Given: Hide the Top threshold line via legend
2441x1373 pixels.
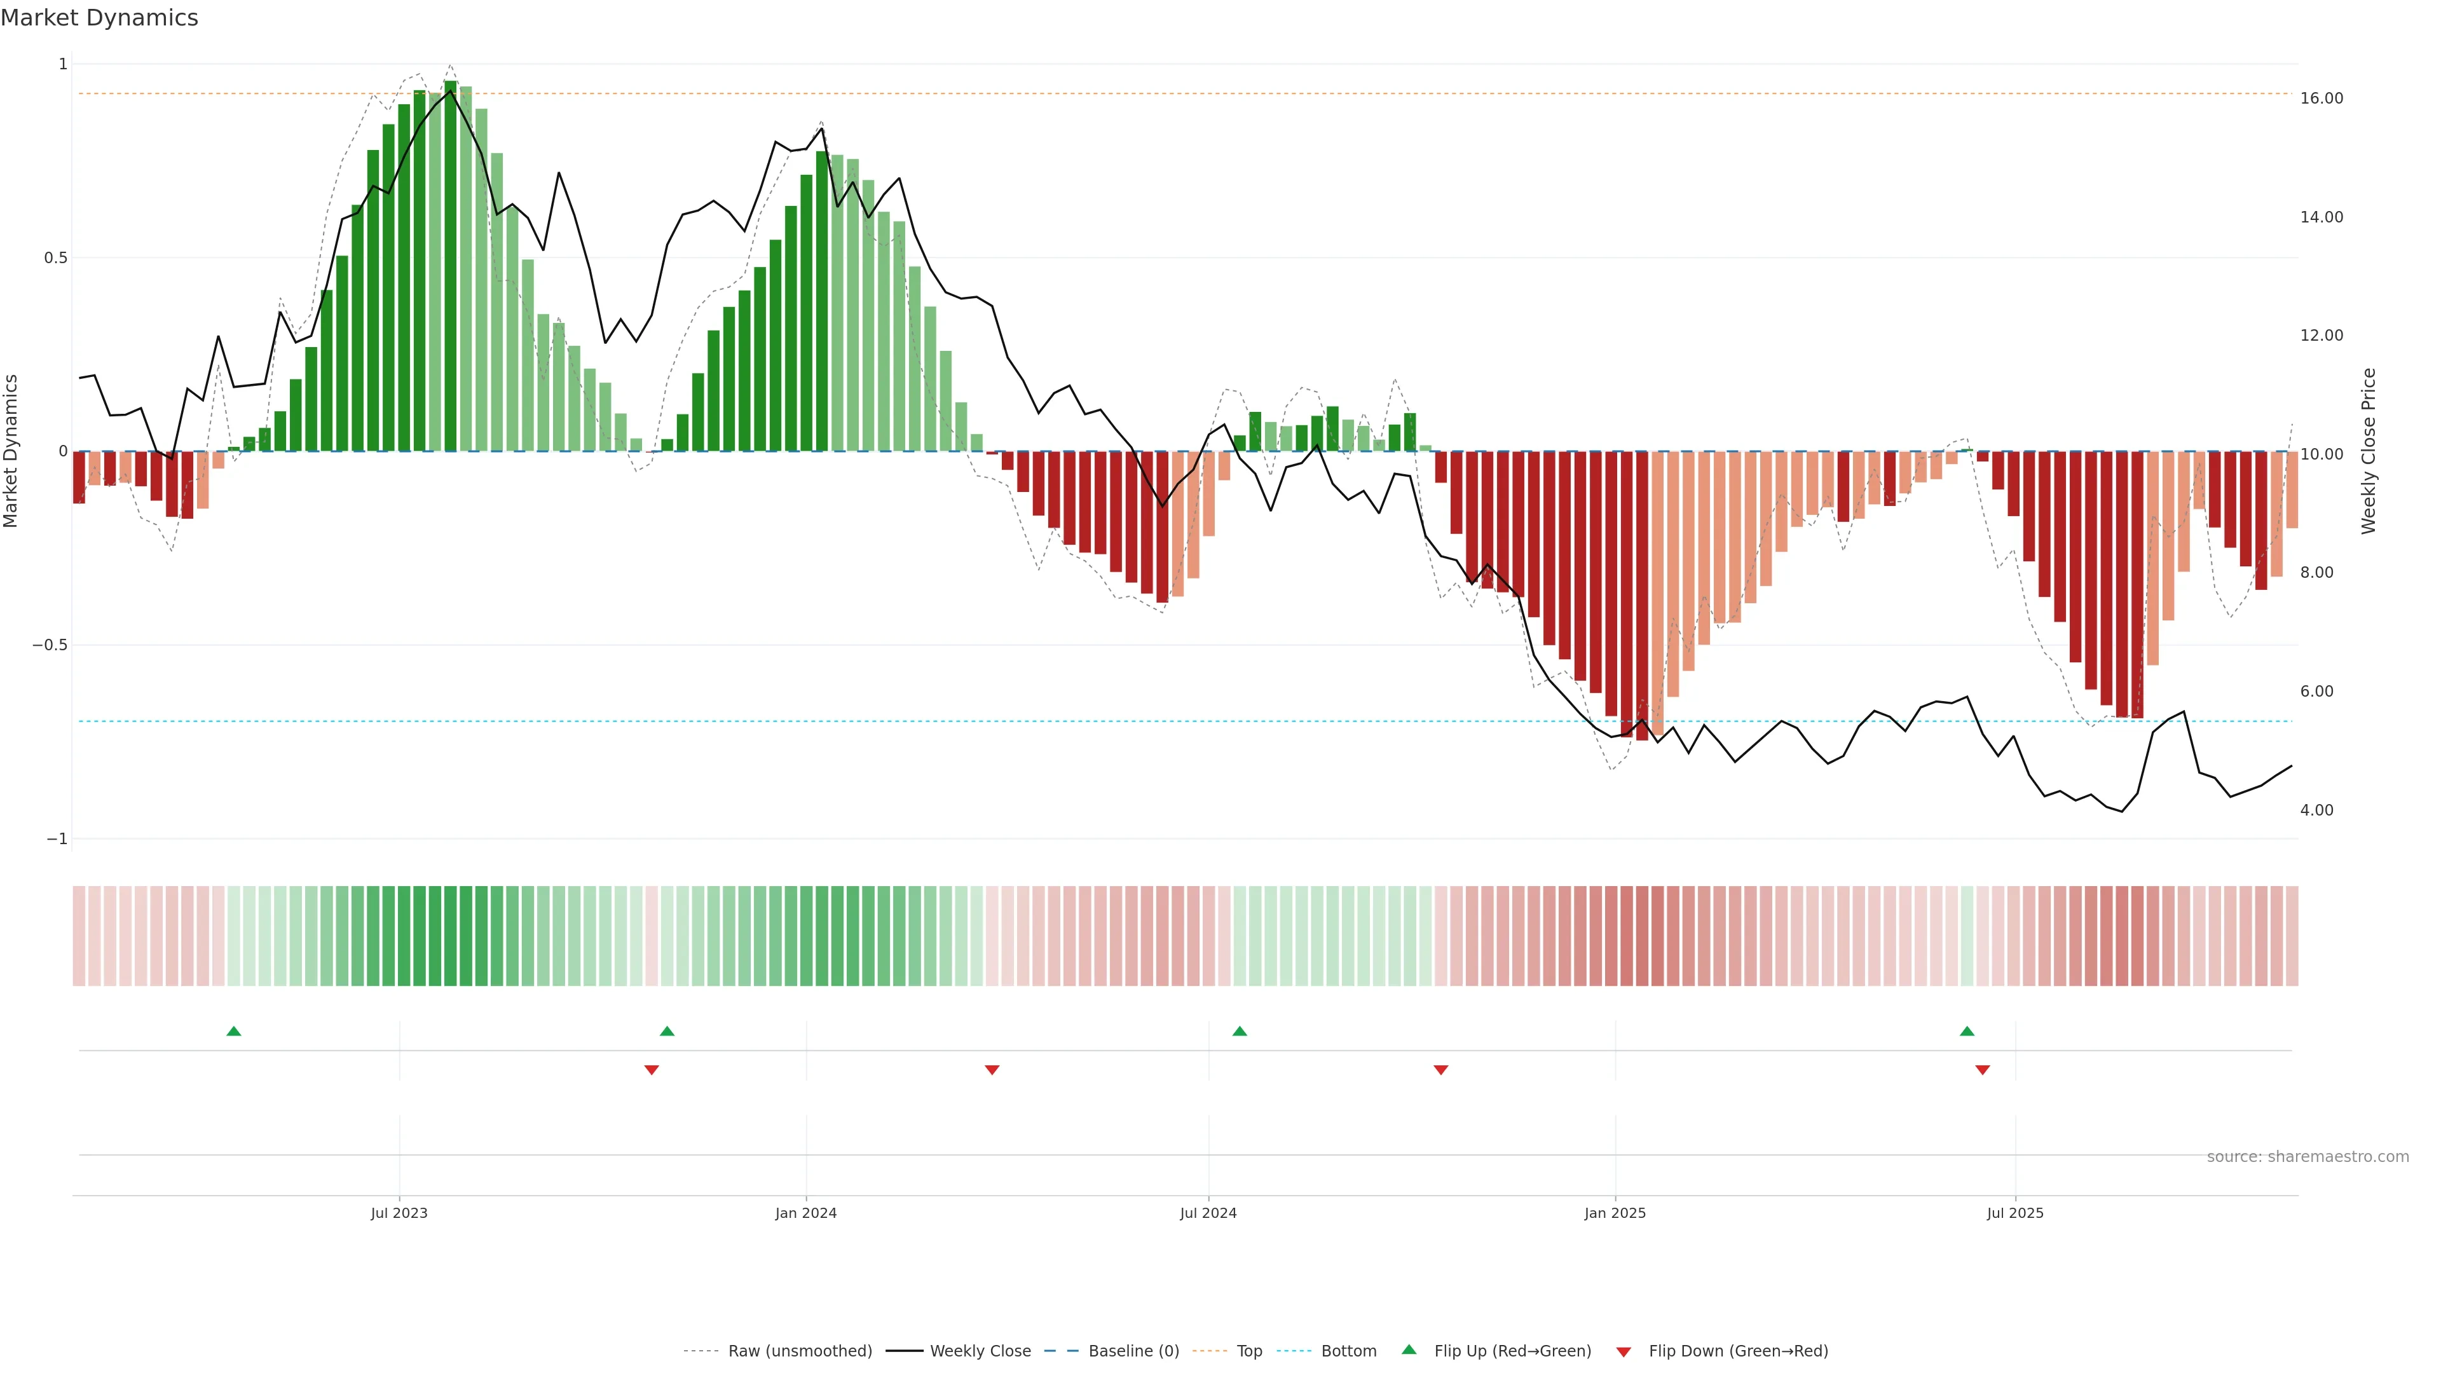Looking at the screenshot, I should pyautogui.click(x=1249, y=1351).
